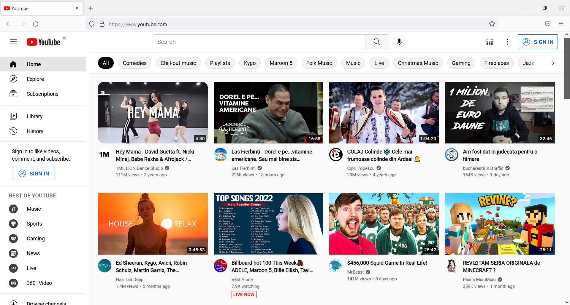570x305 pixels.
Task: Open the YouTube apps grid icon
Action: 489,42
